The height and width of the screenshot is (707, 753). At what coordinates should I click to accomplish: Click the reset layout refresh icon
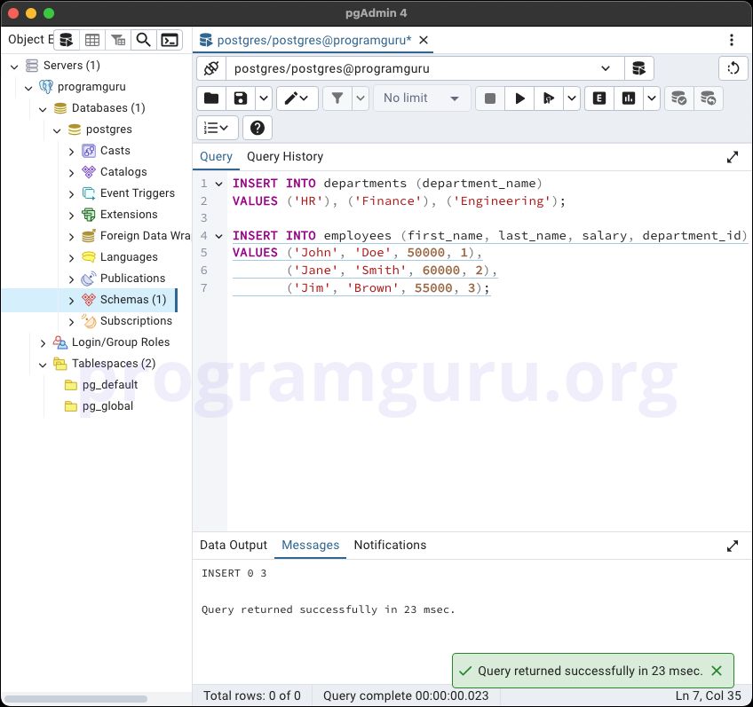[733, 68]
